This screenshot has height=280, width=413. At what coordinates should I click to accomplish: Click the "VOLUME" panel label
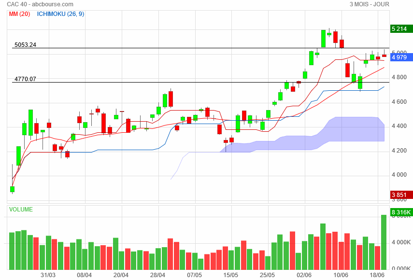21,210
